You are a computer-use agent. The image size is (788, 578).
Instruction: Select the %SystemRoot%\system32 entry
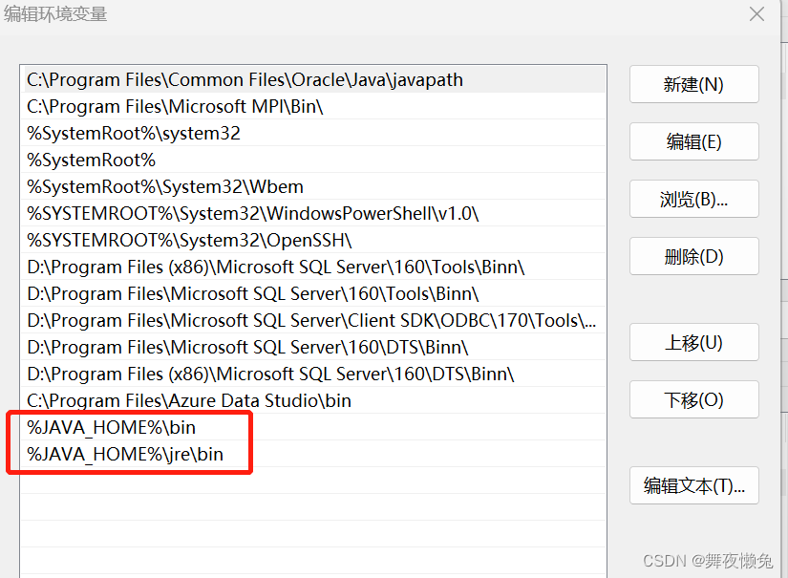click(x=313, y=133)
